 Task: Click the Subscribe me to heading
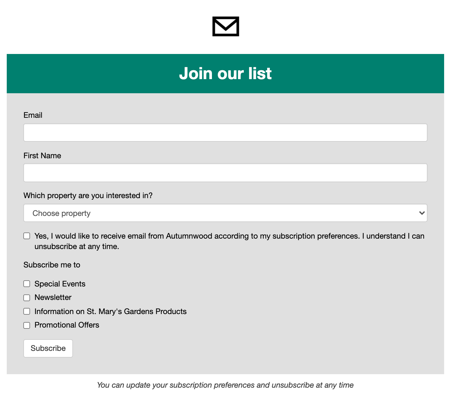tap(52, 265)
